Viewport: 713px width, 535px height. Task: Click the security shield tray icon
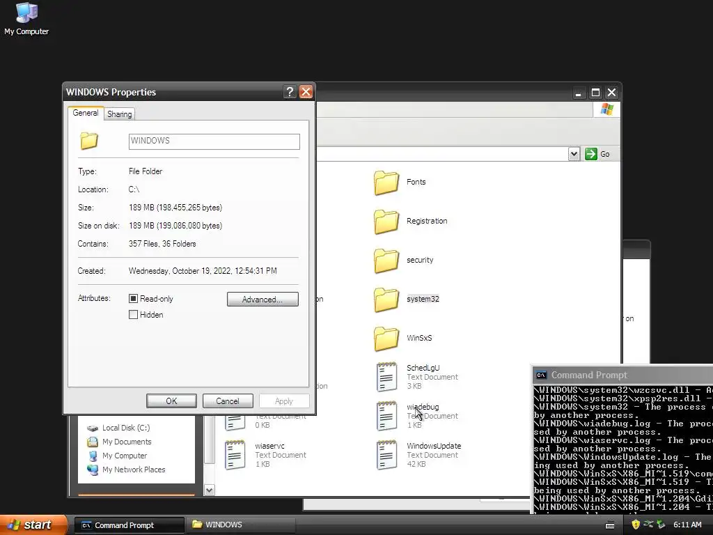[x=636, y=525]
